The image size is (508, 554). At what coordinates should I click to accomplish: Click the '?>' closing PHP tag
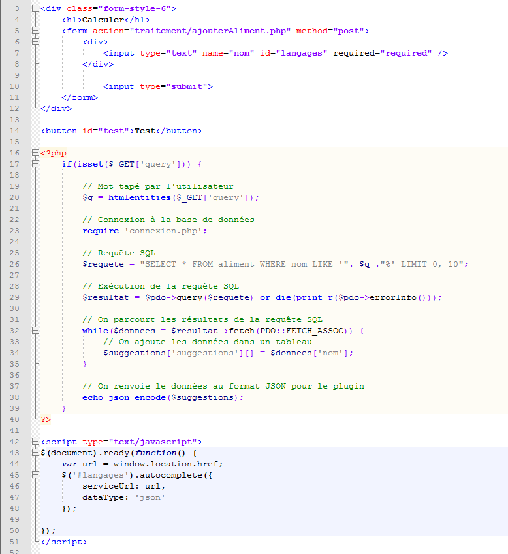(46, 419)
